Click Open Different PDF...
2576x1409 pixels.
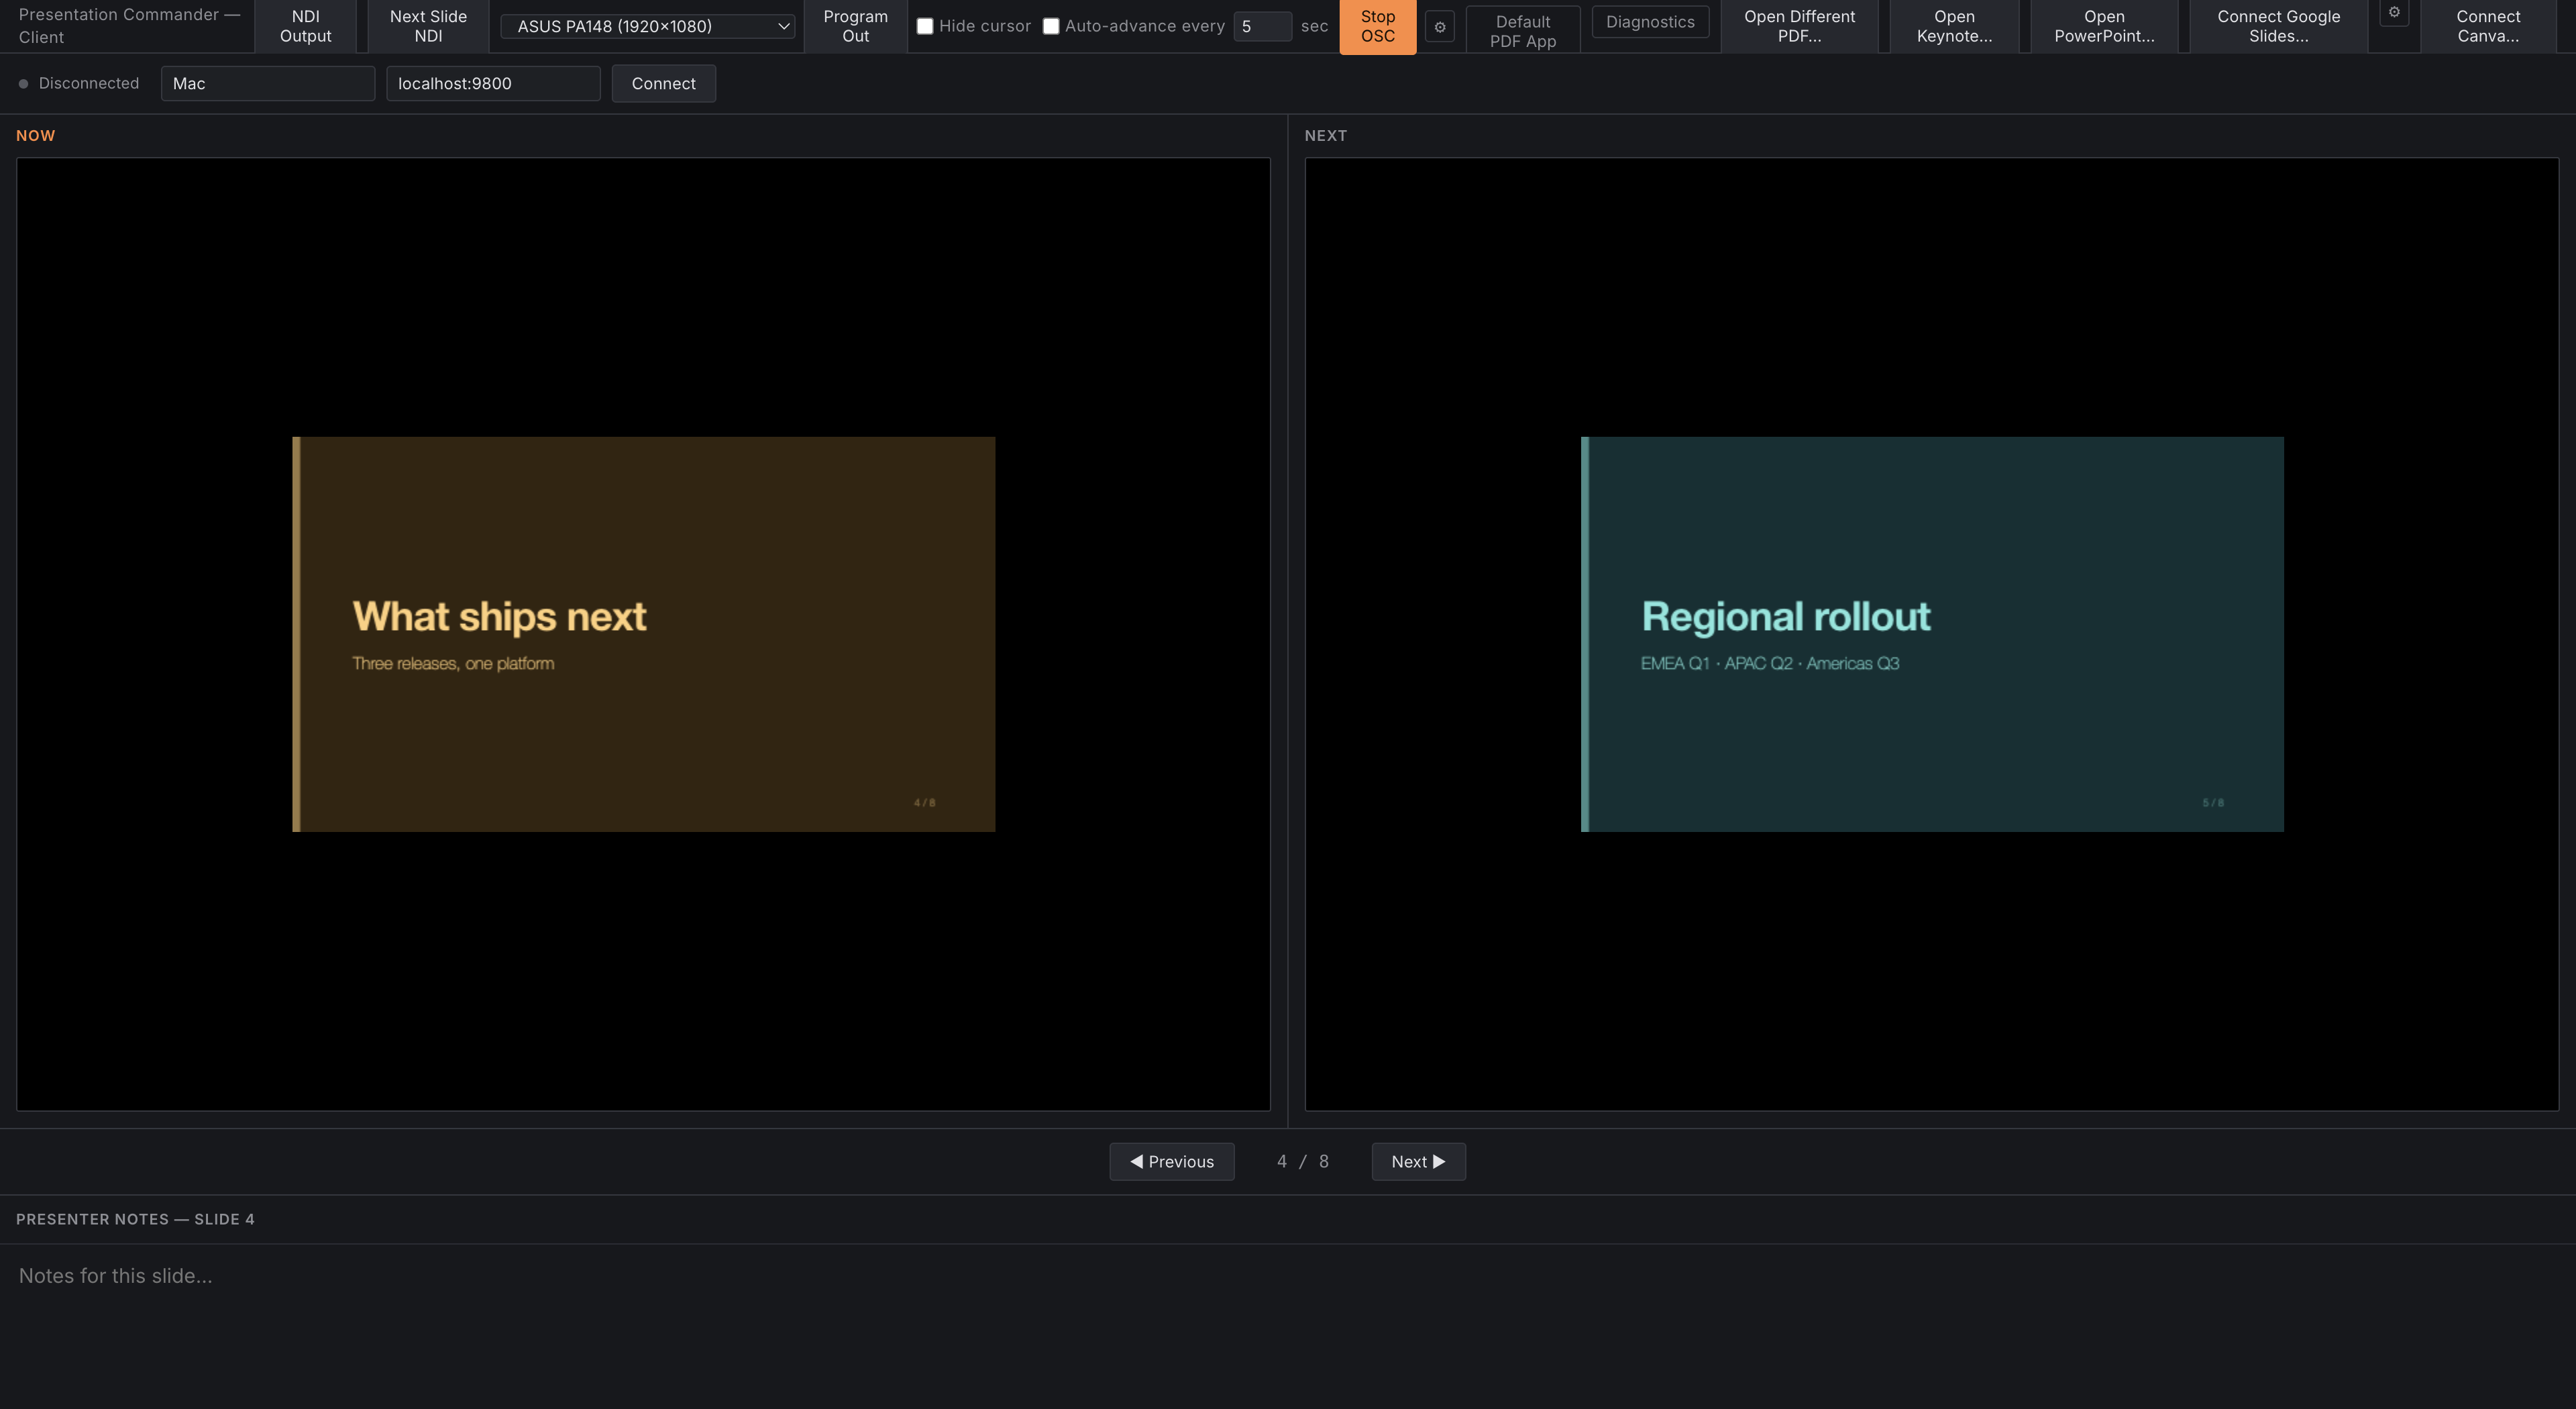[x=1799, y=26]
